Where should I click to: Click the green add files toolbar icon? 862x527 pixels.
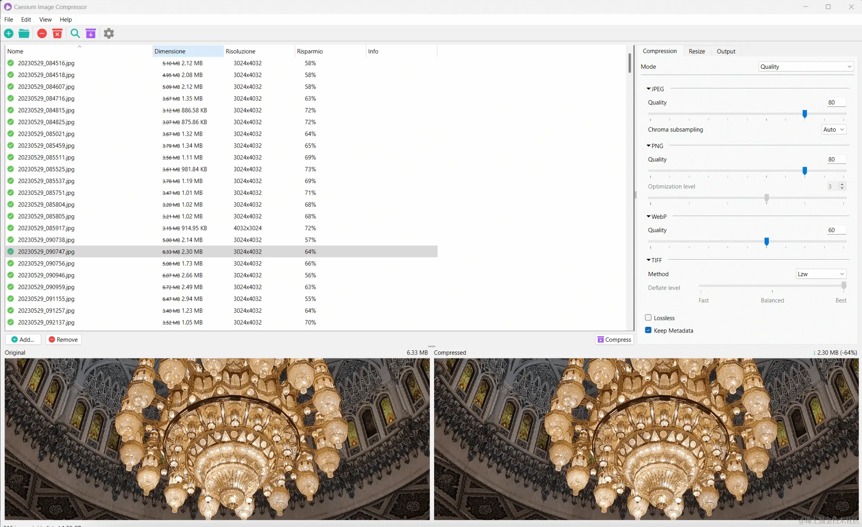(x=8, y=34)
